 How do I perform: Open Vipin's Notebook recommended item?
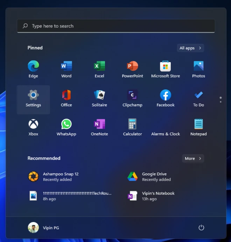click(x=166, y=196)
